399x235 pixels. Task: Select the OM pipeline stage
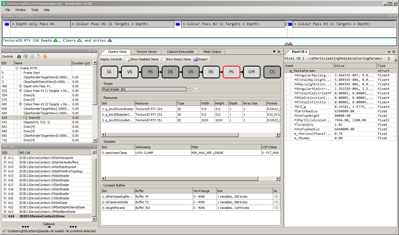(x=251, y=72)
